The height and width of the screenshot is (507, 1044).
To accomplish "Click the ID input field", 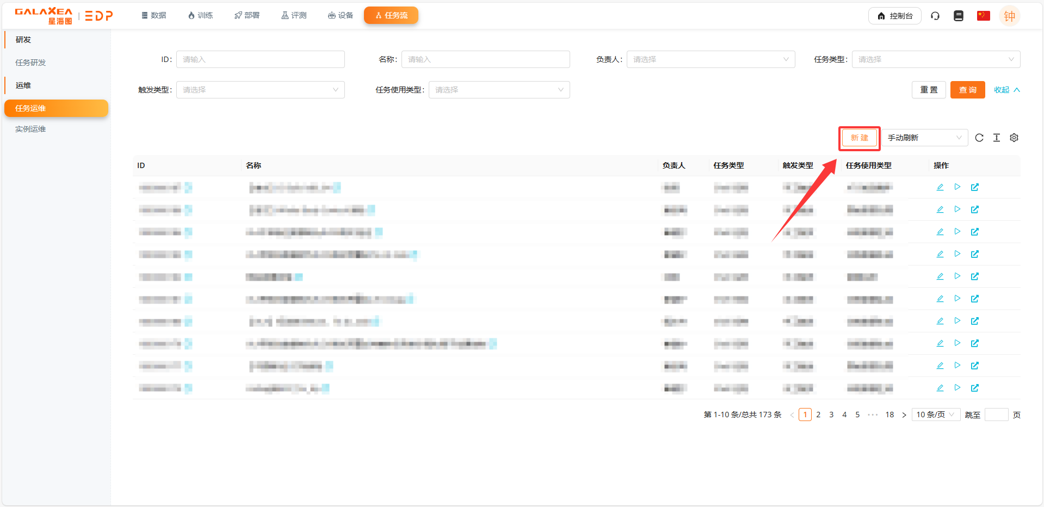I will tap(260, 59).
